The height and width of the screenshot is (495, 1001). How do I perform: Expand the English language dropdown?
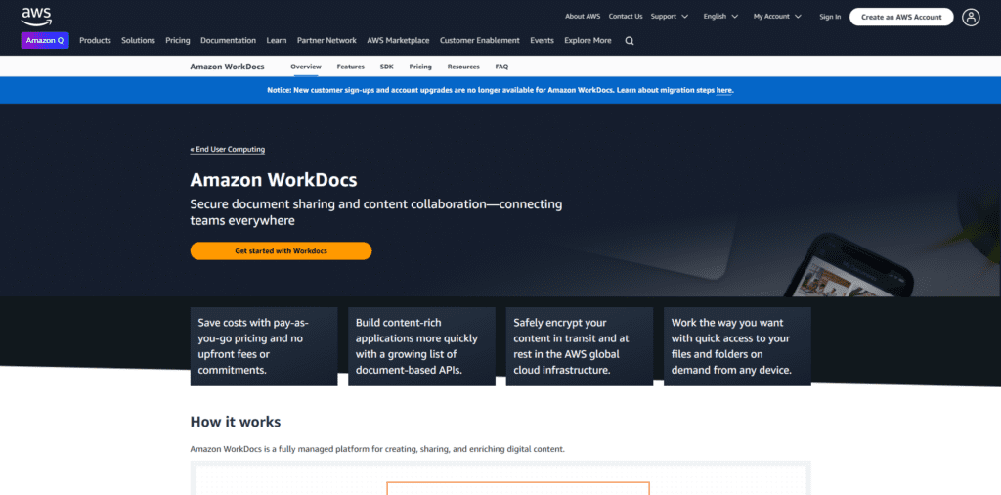[720, 17]
